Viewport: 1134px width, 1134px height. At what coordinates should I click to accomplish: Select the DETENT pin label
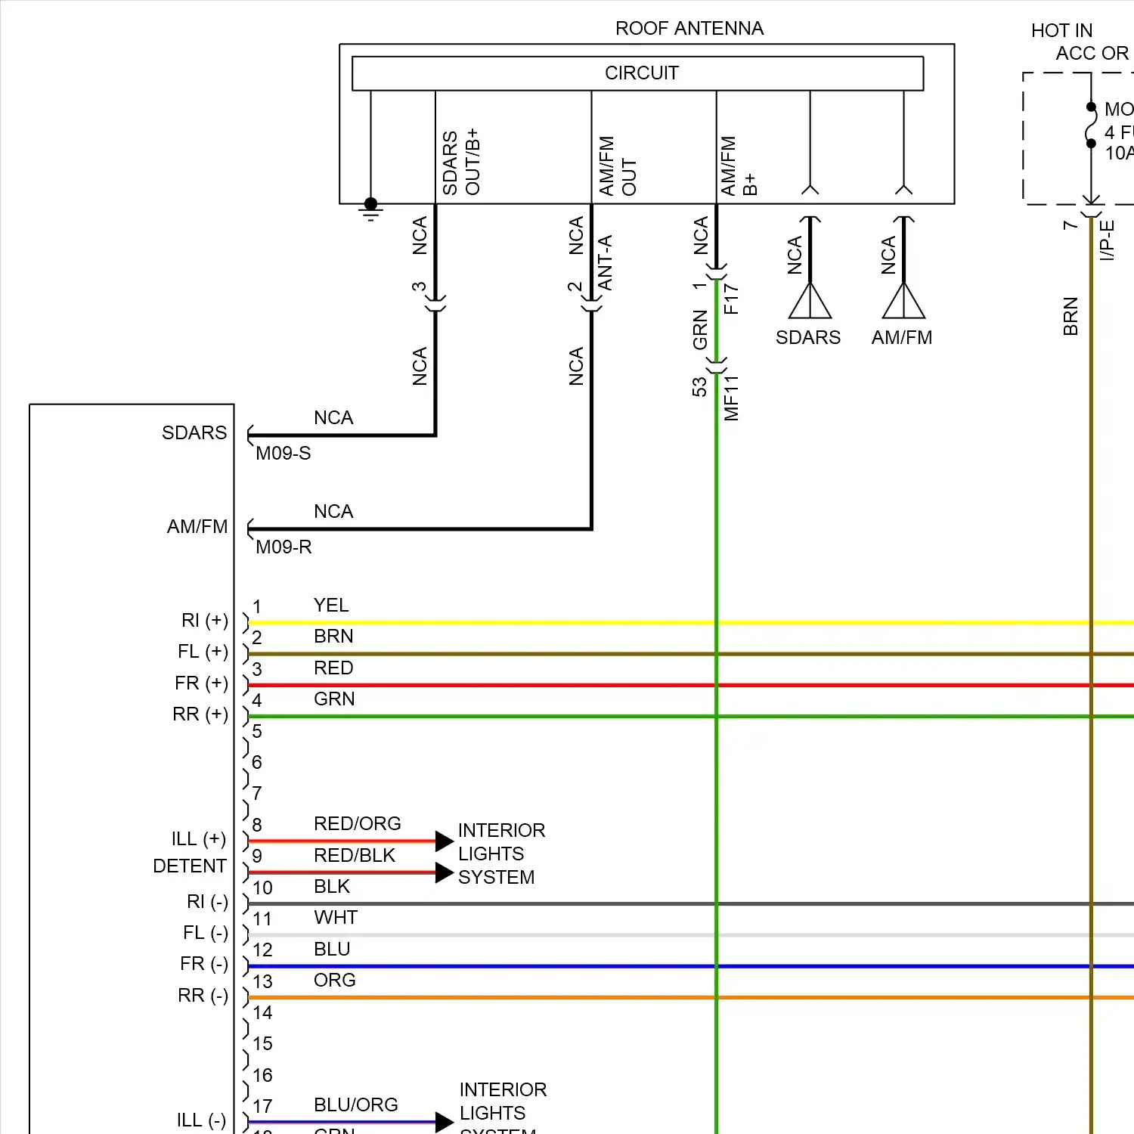pos(190,866)
